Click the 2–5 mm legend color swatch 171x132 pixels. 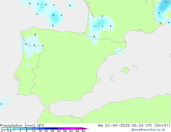23,128
